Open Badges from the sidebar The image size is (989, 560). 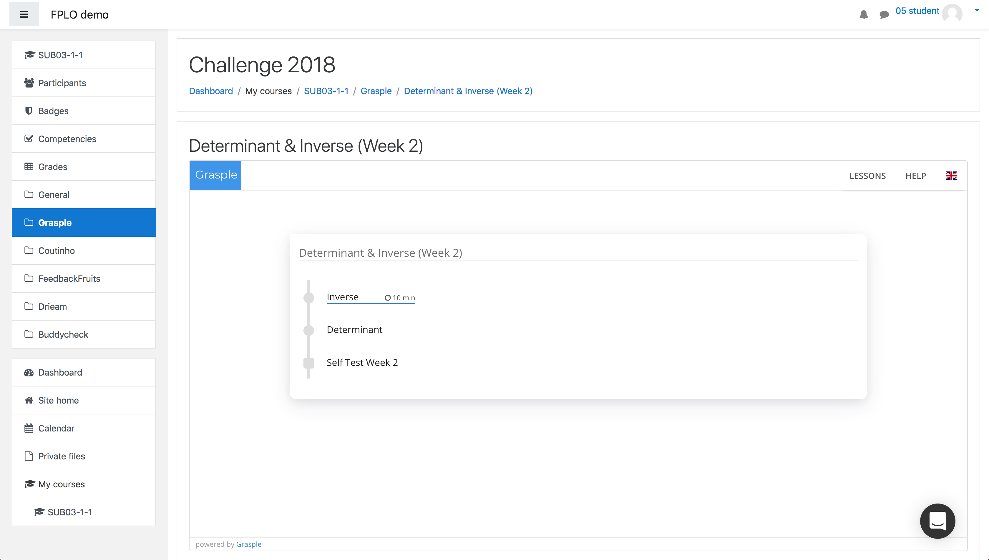click(84, 111)
